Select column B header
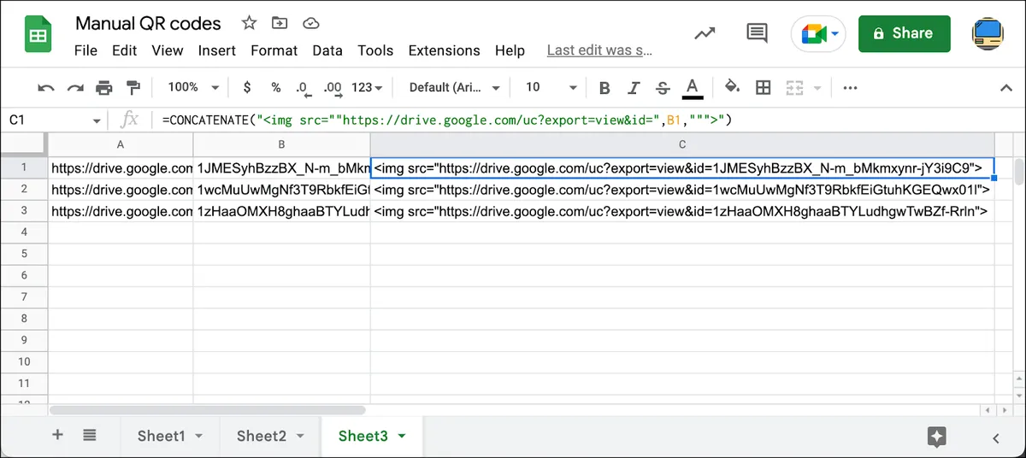The image size is (1026, 458). 281,144
